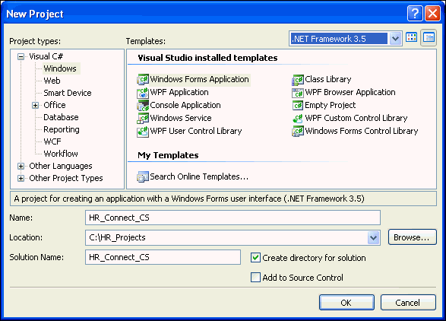Select Web under Visual C# project types
The width and height of the screenshot is (446, 321).
click(52, 81)
